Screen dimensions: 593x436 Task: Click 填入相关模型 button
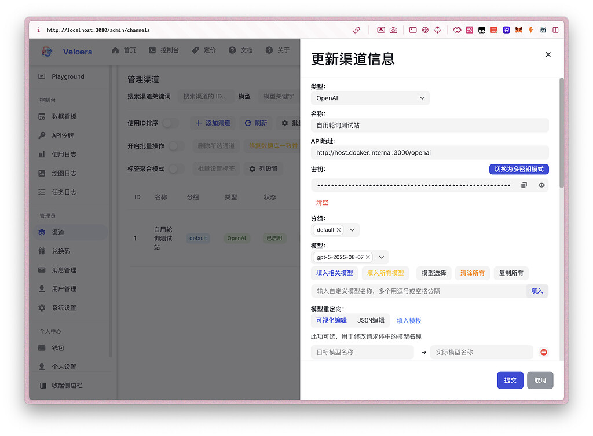[334, 273]
